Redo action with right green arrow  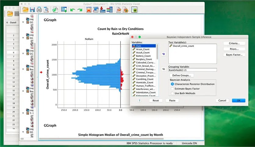(x=80, y=10)
